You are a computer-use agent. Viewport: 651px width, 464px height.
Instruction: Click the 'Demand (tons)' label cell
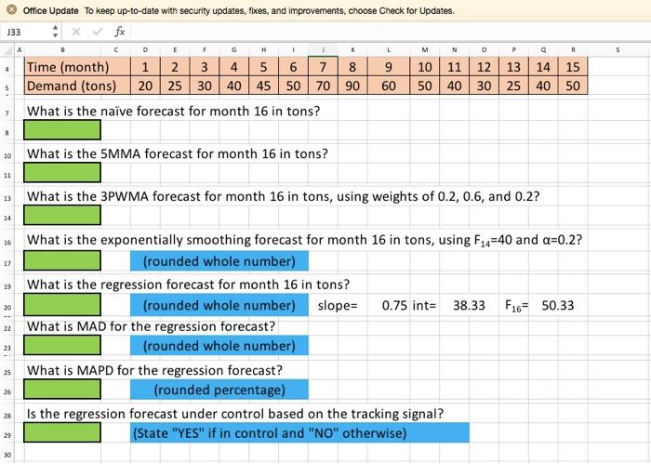pos(77,86)
